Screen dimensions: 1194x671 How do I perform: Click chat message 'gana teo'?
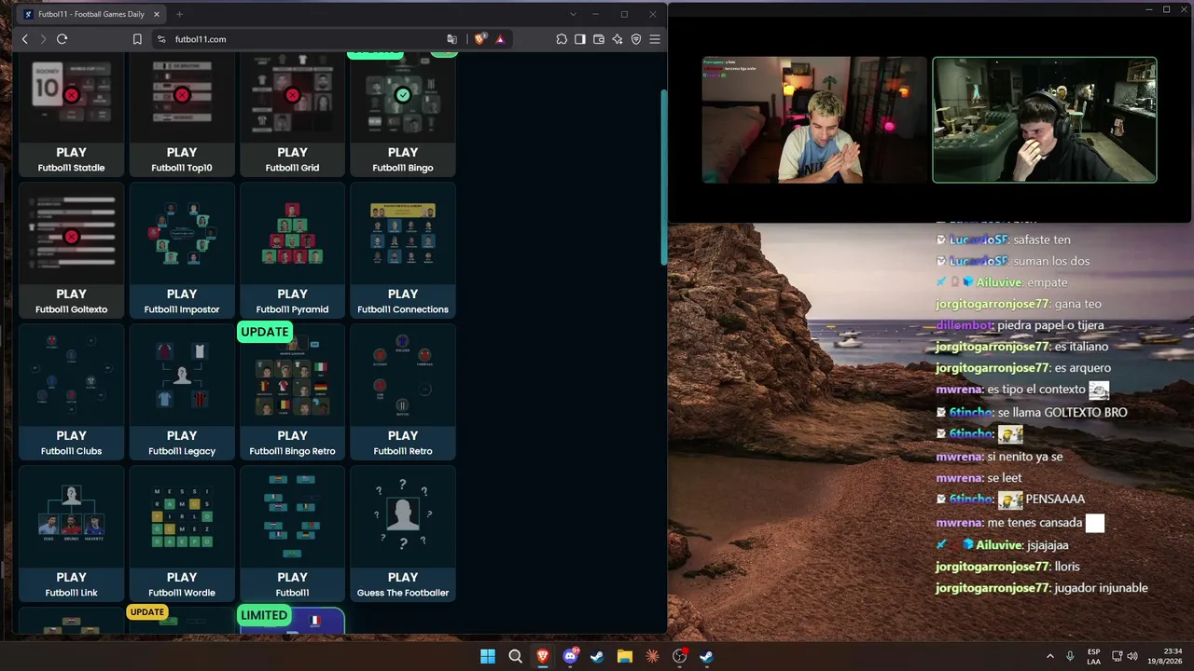1078,304
